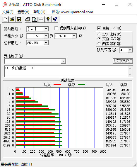Click the write value 454975
Image resolution: width=137 pixels, height=167 pixels.
111,129
